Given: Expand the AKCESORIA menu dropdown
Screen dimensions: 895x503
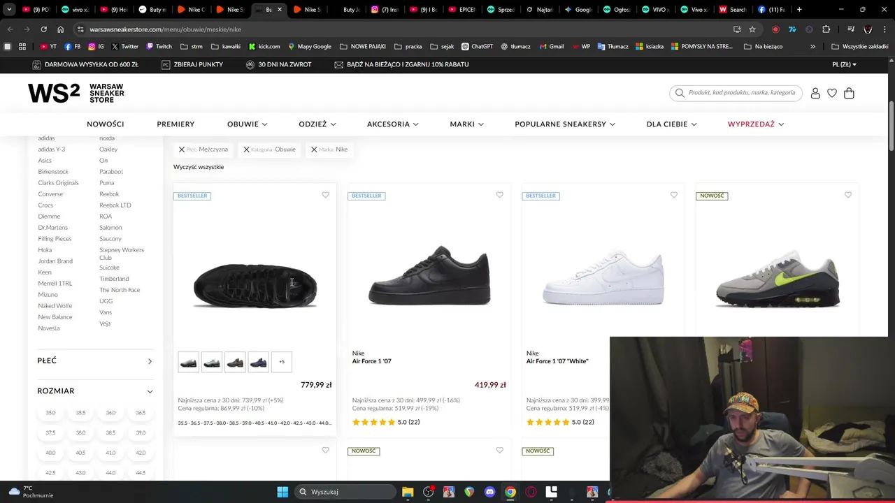Looking at the screenshot, I should click(x=393, y=124).
